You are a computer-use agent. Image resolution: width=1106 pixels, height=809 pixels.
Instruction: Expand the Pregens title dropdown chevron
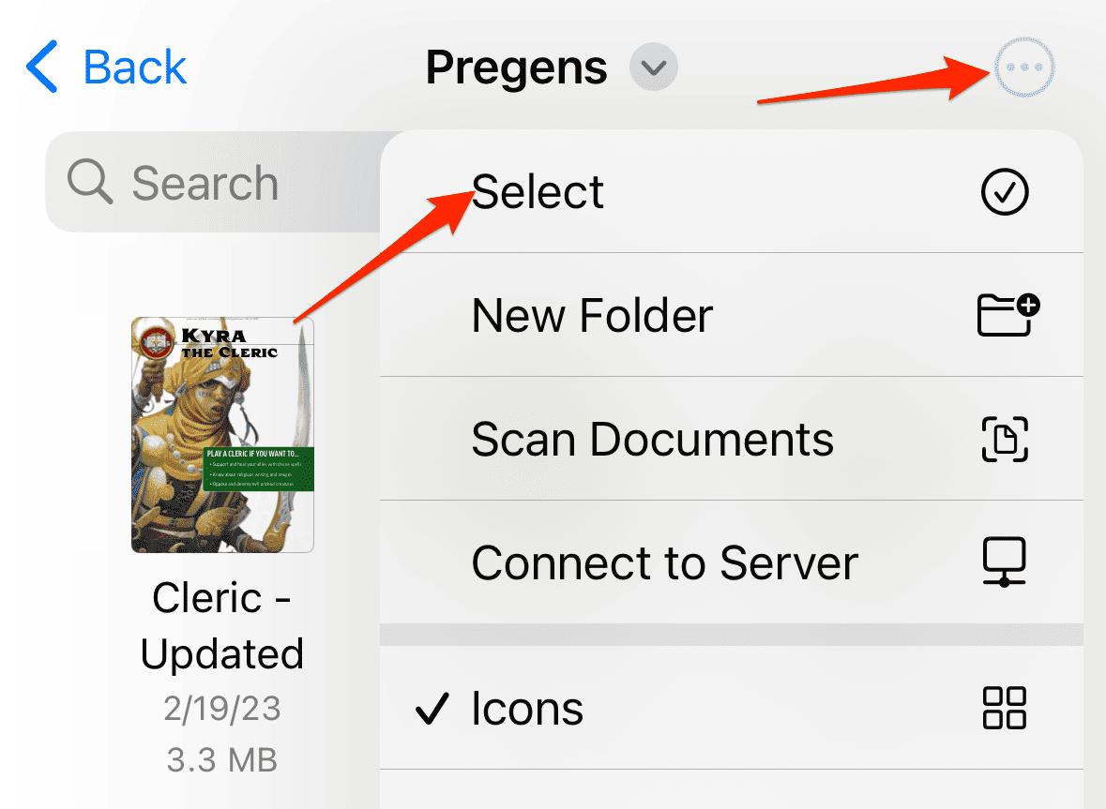(x=653, y=68)
